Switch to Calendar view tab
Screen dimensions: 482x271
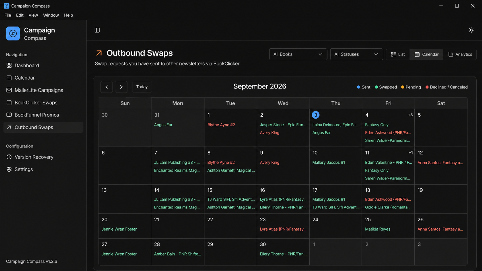427,54
